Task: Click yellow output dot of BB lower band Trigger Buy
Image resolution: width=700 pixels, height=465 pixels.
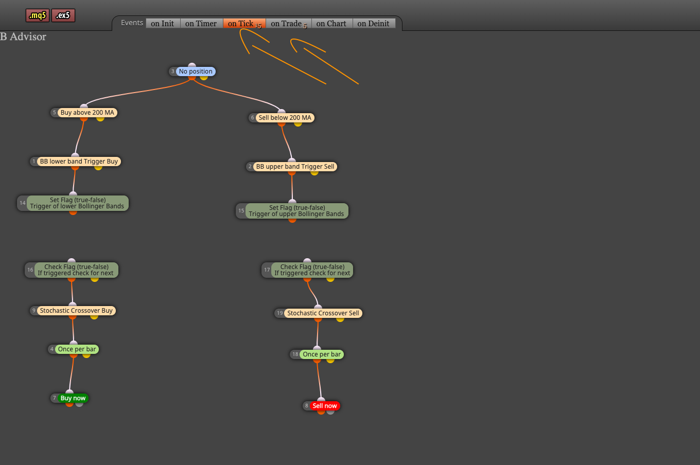Action: (x=98, y=167)
